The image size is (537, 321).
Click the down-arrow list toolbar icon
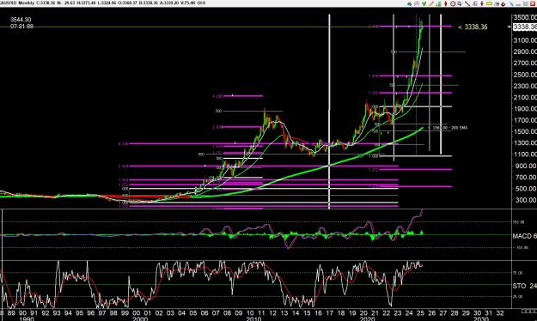tap(460, 3)
